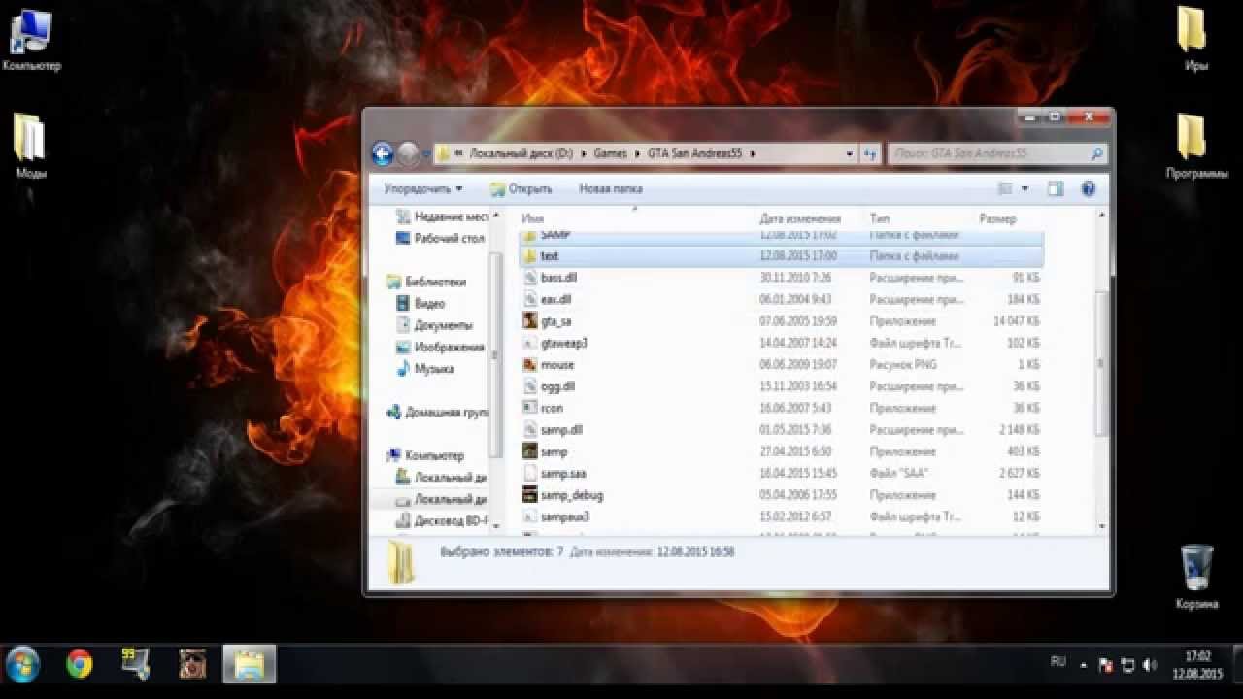Select the samp application icon
1243x699 pixels.
click(x=530, y=451)
